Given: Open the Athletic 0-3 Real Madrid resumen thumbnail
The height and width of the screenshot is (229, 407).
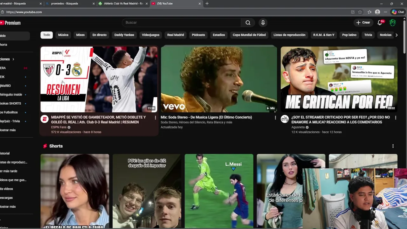Looking at the screenshot, I should (99, 80).
